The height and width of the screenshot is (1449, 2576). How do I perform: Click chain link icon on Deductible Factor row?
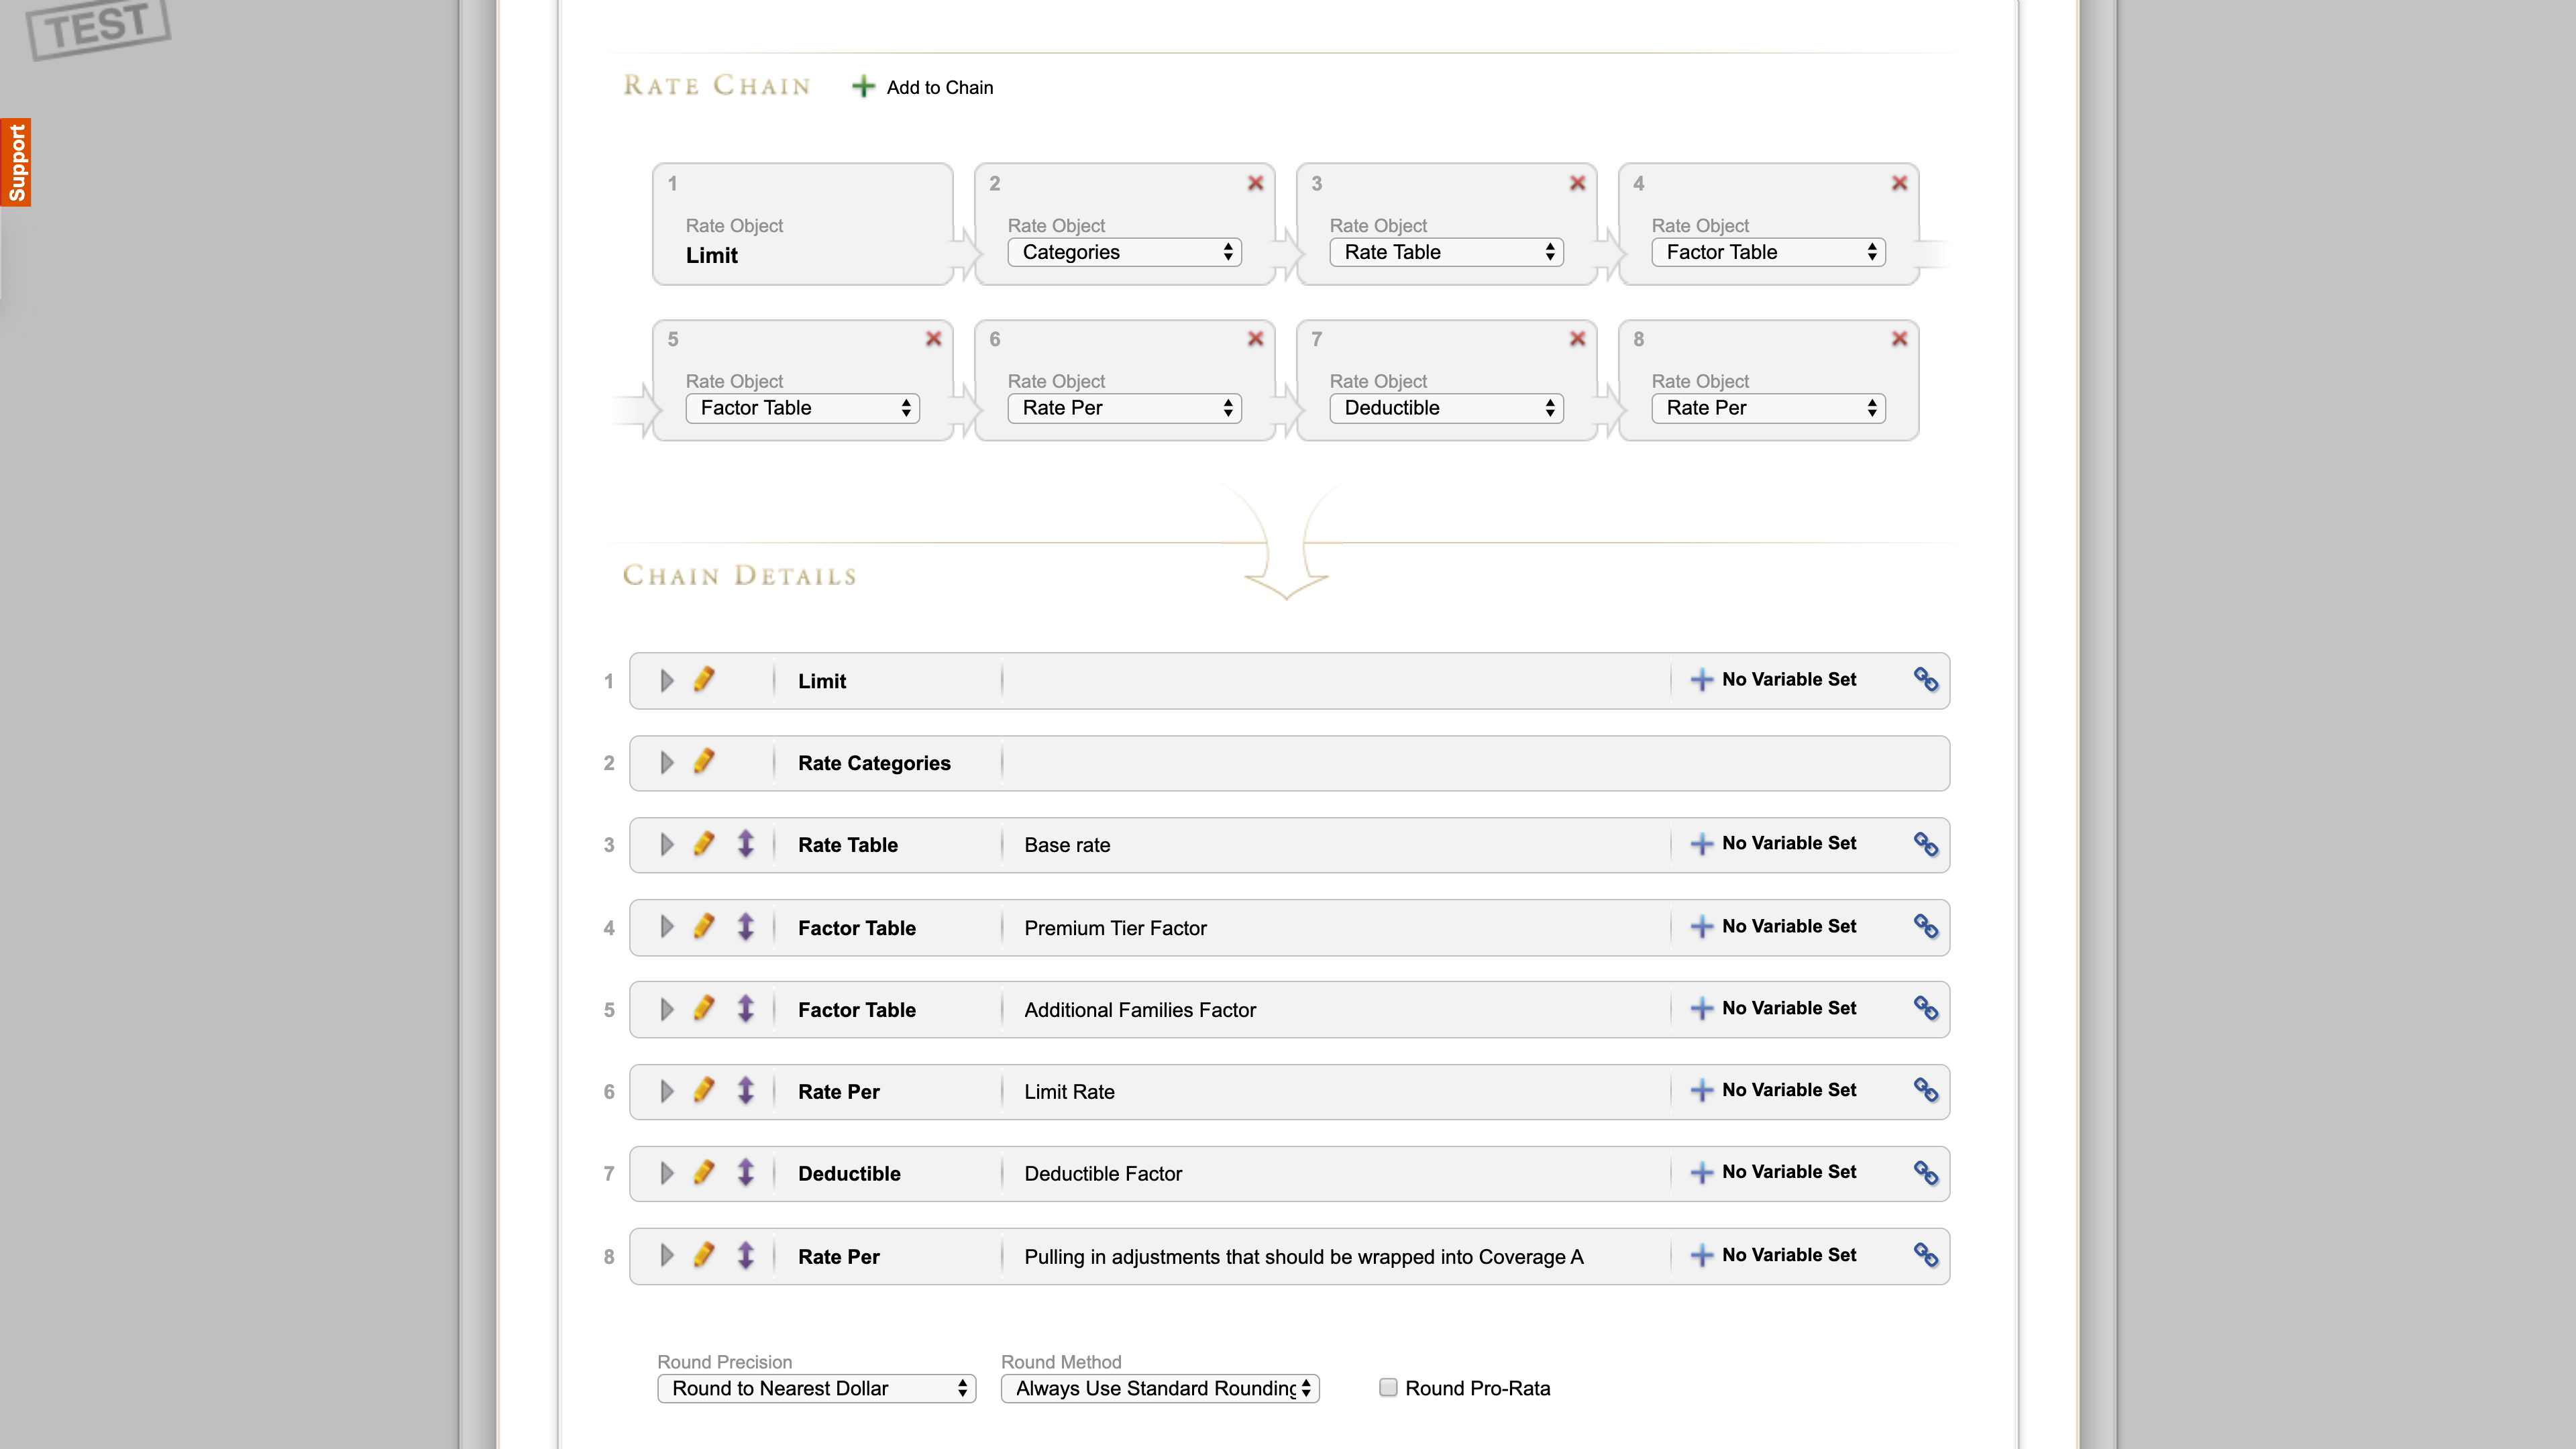[x=1926, y=1173]
